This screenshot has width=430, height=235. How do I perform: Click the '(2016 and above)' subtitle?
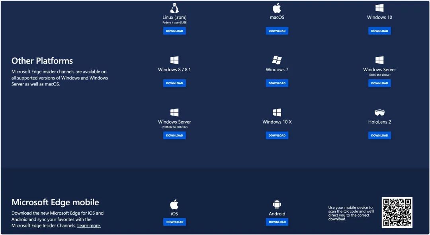click(379, 75)
